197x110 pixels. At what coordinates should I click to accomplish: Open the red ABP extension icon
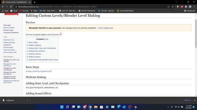pos(182,7)
